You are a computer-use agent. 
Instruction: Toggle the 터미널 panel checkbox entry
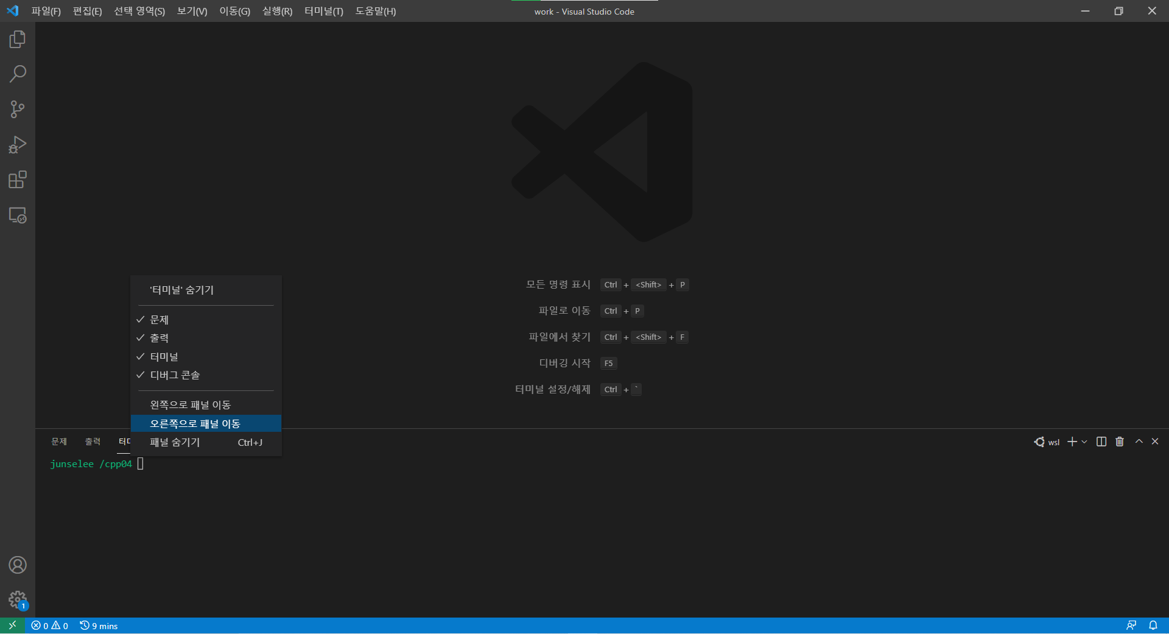pos(206,357)
